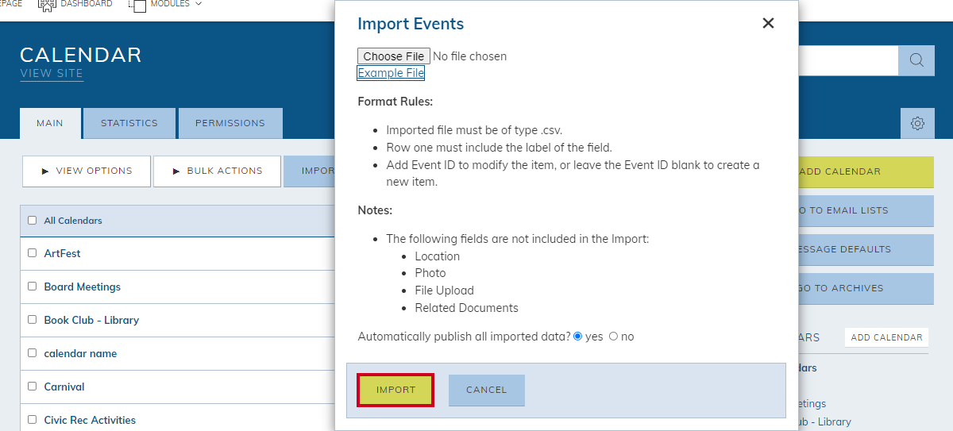Cancel the import dialog
The image size is (953, 431).
tap(487, 390)
